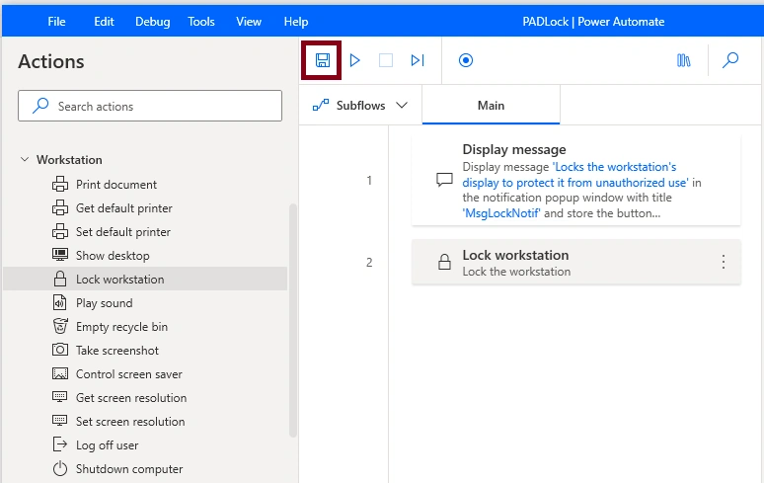Click the picture icon beside Control screen saver
The image size is (764, 483).
pyautogui.click(x=60, y=373)
